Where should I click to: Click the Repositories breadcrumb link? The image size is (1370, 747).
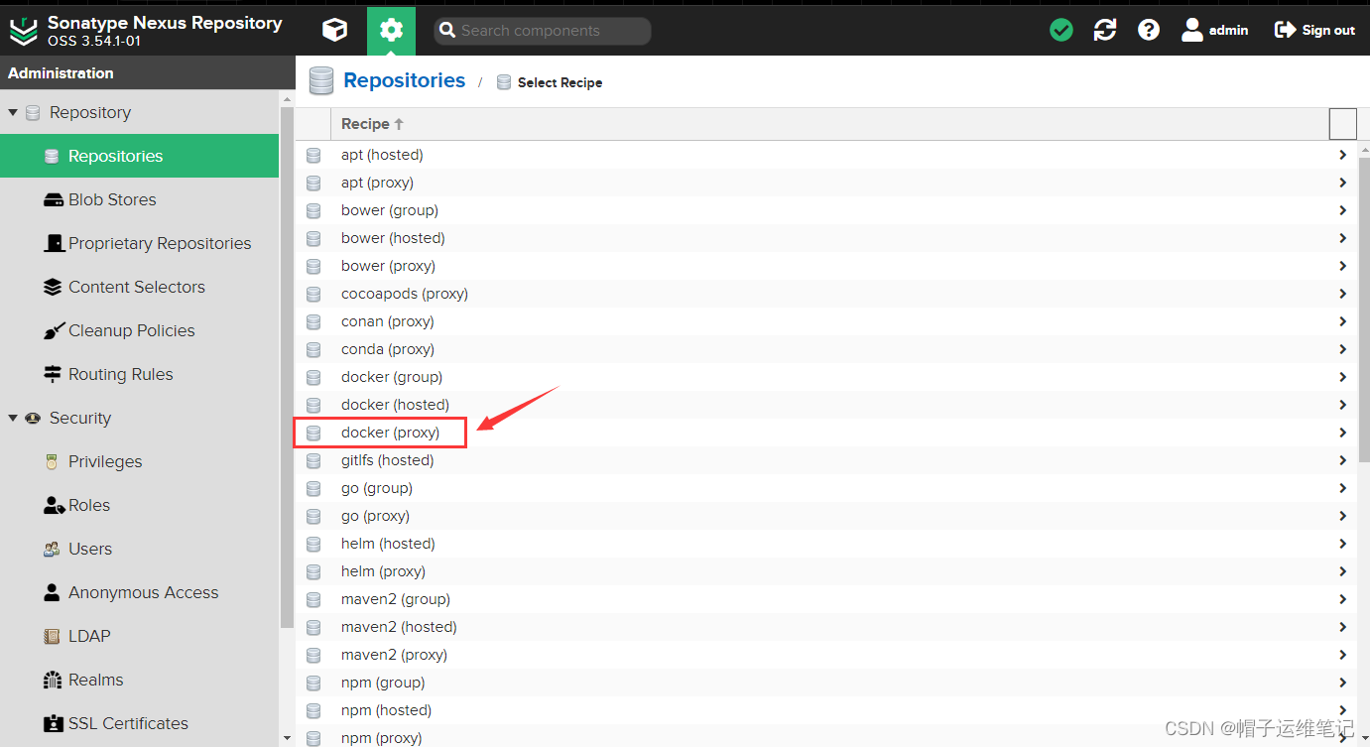click(404, 80)
